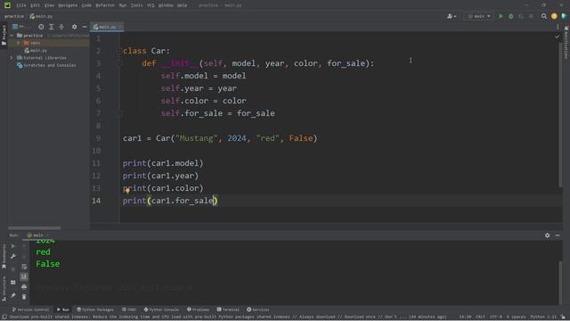Open the Help menu
570x321 pixels.
(x=182, y=5)
